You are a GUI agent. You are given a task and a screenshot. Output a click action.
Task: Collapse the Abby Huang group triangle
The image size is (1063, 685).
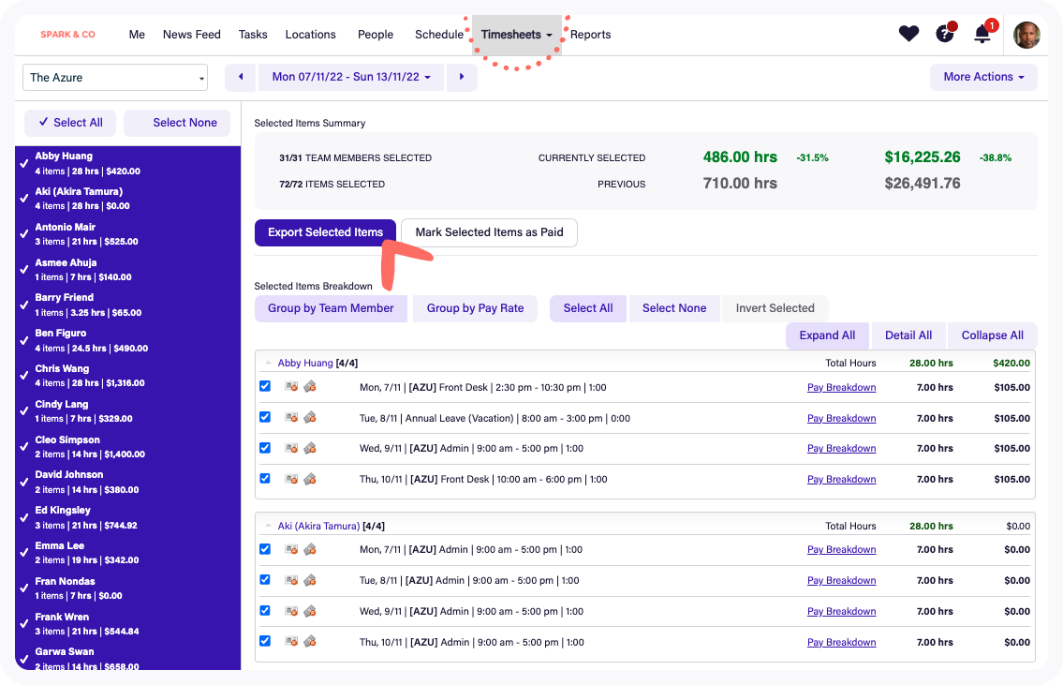(269, 363)
